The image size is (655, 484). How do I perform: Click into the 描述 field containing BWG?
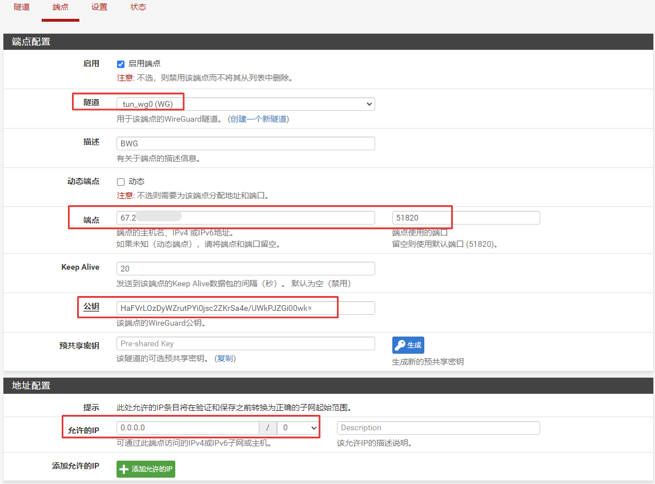[246, 143]
